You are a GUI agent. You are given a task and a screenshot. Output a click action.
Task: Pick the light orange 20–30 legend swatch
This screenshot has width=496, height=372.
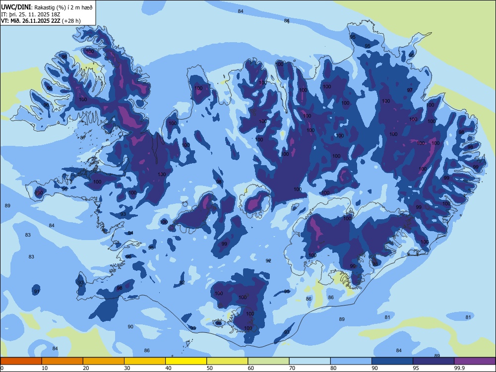104,361
